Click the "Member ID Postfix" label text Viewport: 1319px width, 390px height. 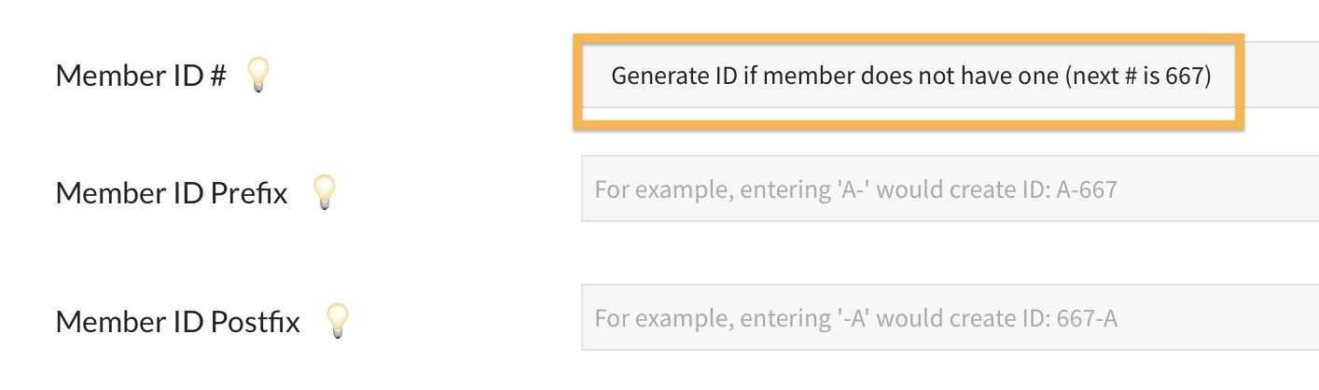point(178,322)
